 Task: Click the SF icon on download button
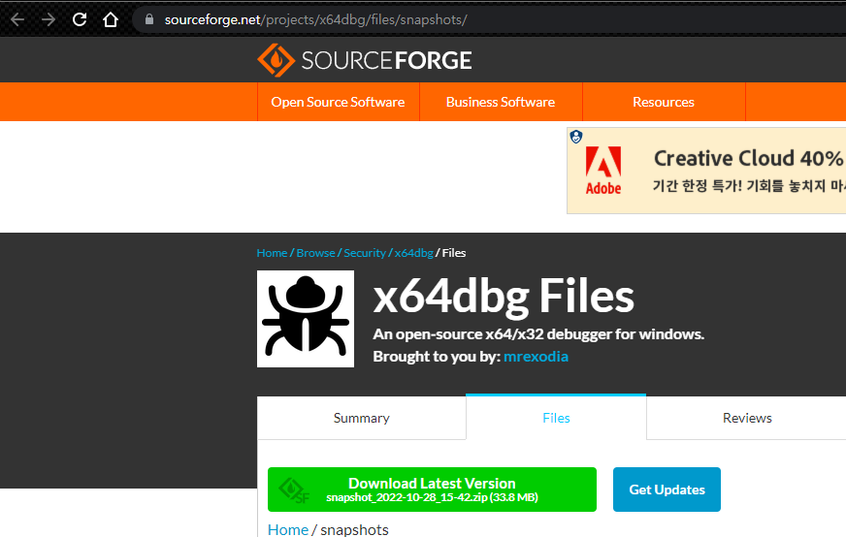coord(294,490)
